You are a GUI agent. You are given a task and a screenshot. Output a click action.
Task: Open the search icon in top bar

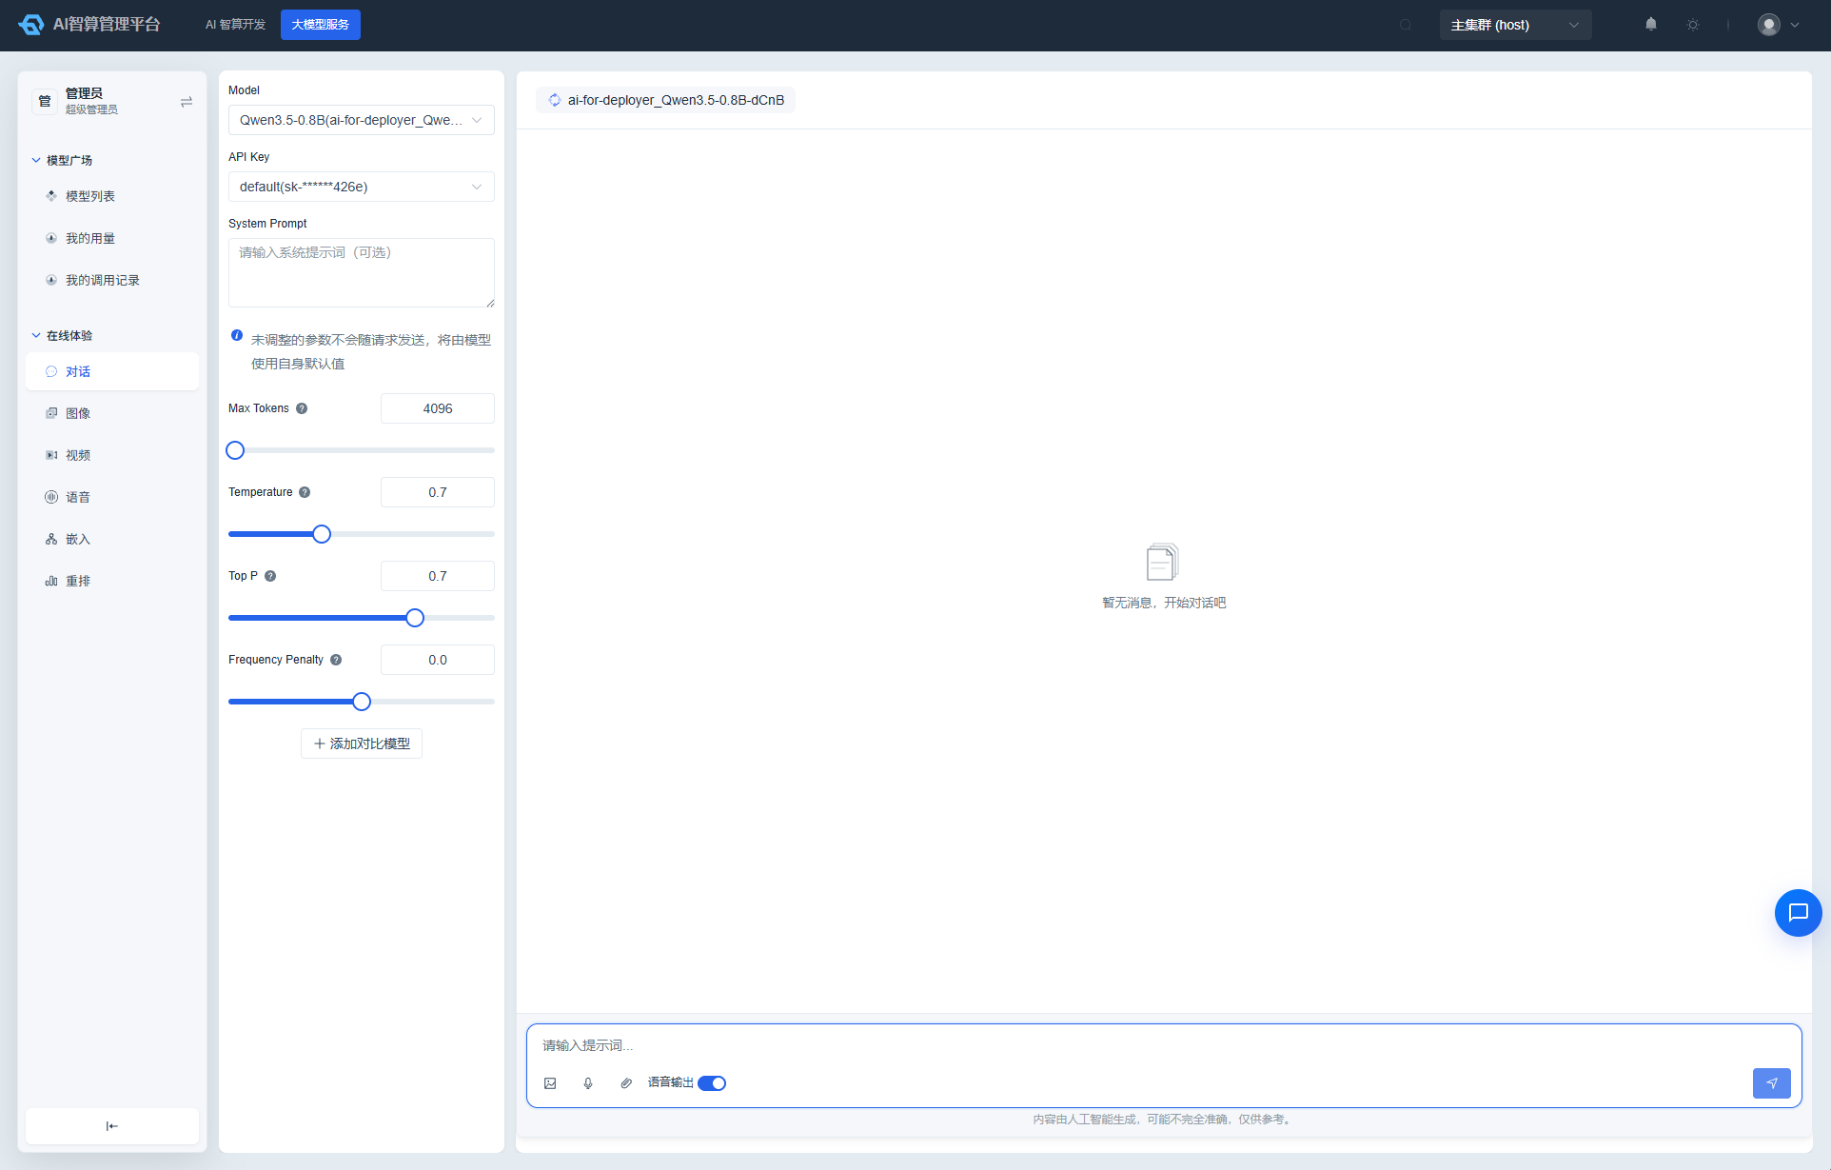pos(1406,25)
